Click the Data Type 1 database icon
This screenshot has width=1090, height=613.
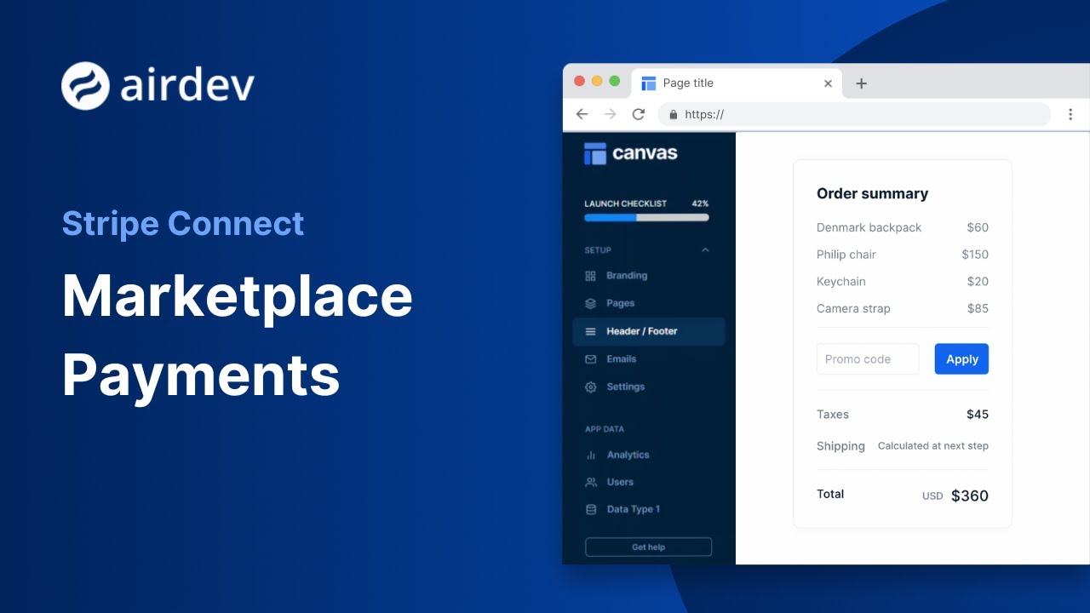[x=591, y=510]
